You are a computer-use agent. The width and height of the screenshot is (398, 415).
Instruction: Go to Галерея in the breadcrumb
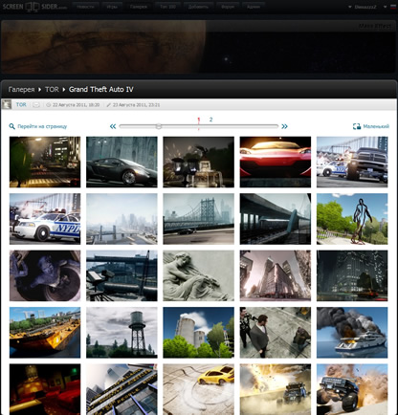coord(21,90)
